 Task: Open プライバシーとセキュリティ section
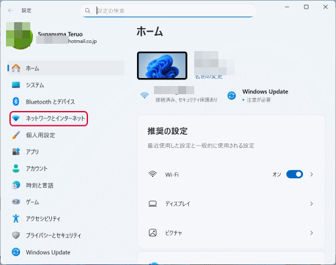point(66,235)
